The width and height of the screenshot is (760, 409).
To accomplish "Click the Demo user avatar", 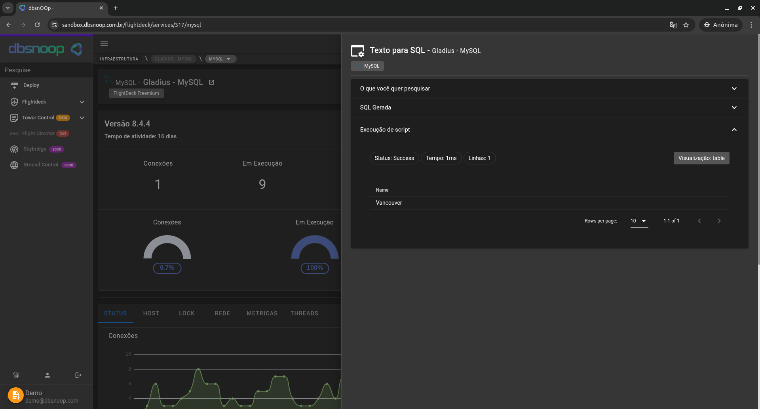I will tap(15, 395).
